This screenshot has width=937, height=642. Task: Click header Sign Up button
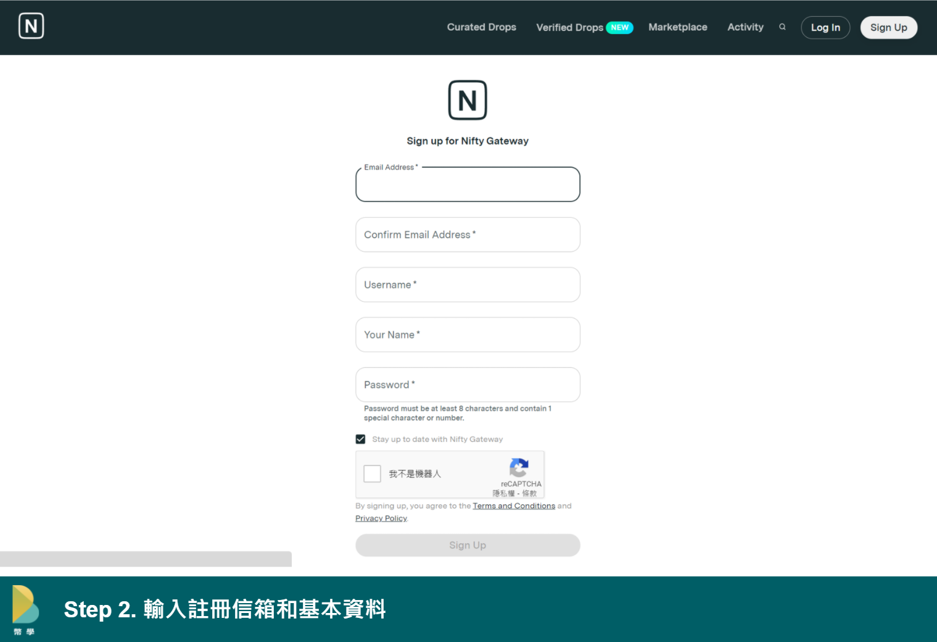coord(888,27)
